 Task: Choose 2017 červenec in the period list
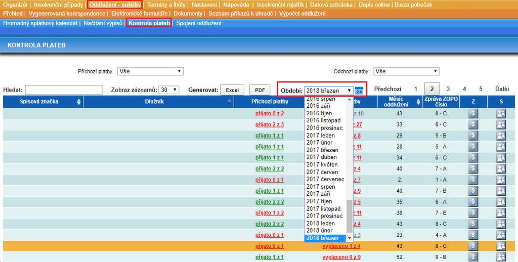pos(325,180)
